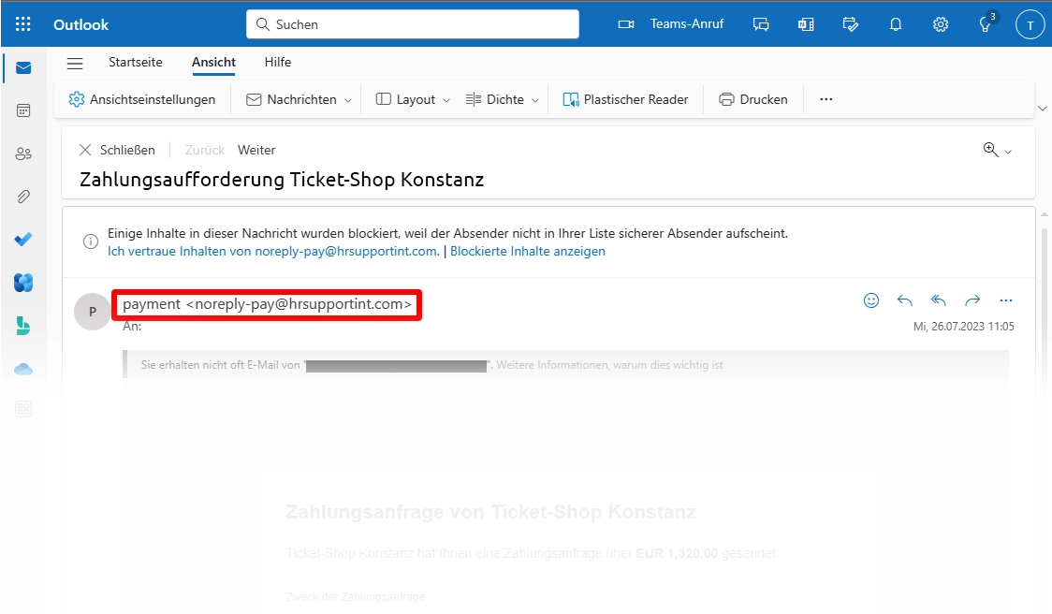Switch to Startseite tab
This screenshot has height=614, width=1052.
pos(136,62)
